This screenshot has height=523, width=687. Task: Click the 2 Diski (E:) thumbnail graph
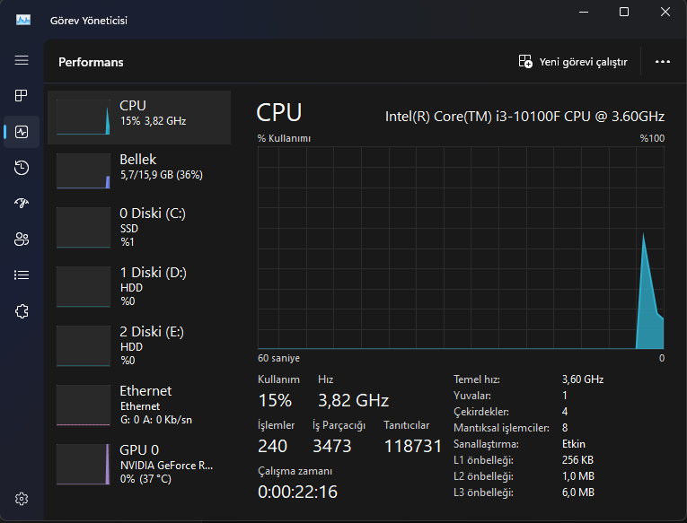[x=83, y=345]
